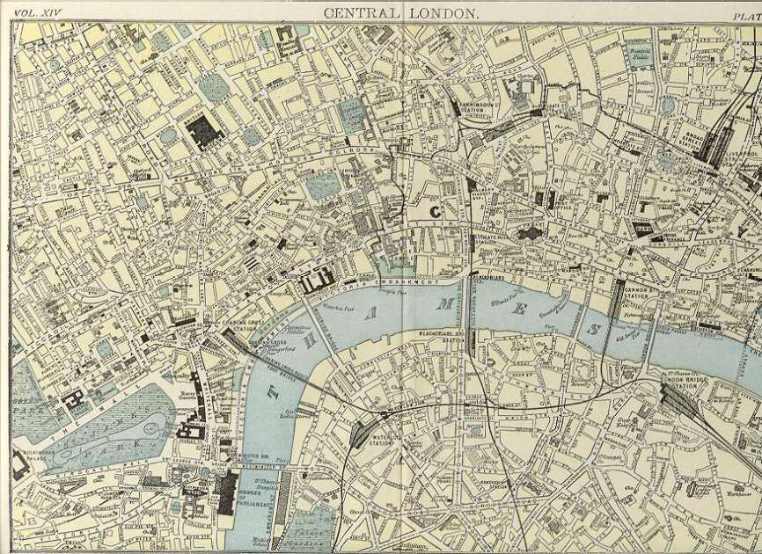Select the Waterloo Station marker
The width and height of the screenshot is (762, 554).
361,434
